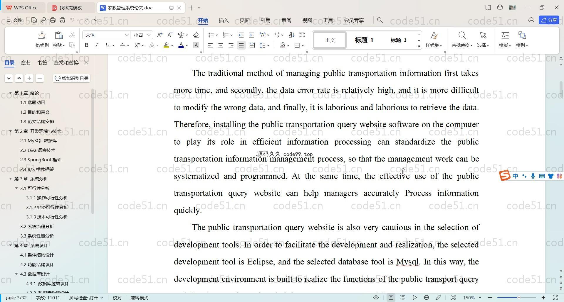Image resolution: width=564 pixels, height=302 pixels.
Task: Open the 审阅 ribbon tab
Action: point(286,20)
